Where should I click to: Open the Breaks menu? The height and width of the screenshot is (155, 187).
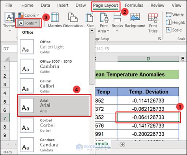coord(117,22)
